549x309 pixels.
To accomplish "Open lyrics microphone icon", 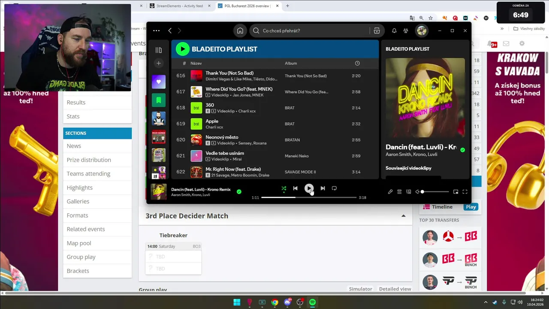I will point(390,192).
